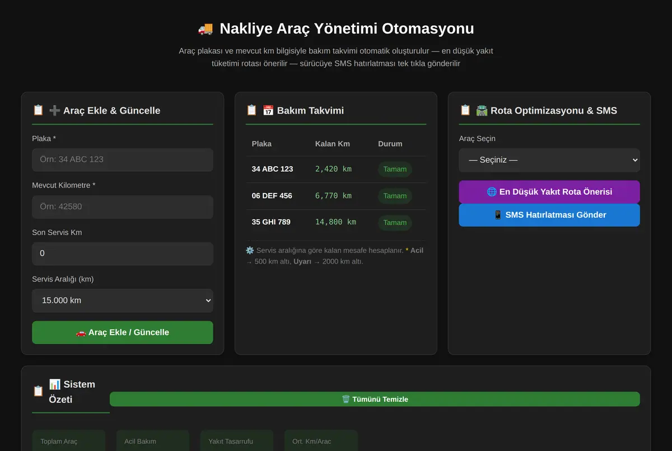Click the 6,770 km value
Image resolution: width=672 pixels, height=451 pixels.
click(x=333, y=196)
